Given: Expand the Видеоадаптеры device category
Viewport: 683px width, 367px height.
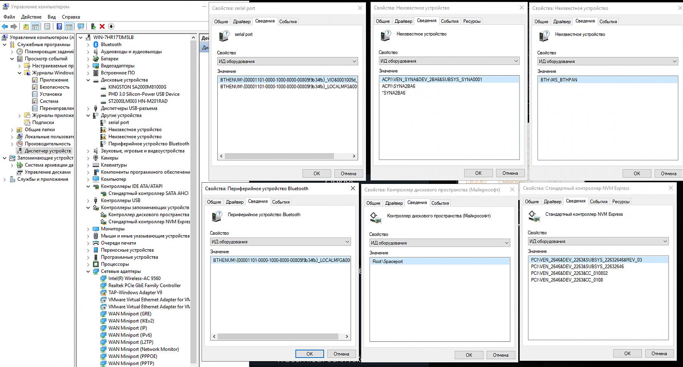Looking at the screenshot, I should 88,66.
